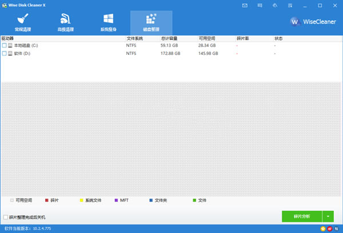Click the 59.13 GB total capacity cell
Image resolution: width=343 pixels, height=233 pixels.
[169, 46]
